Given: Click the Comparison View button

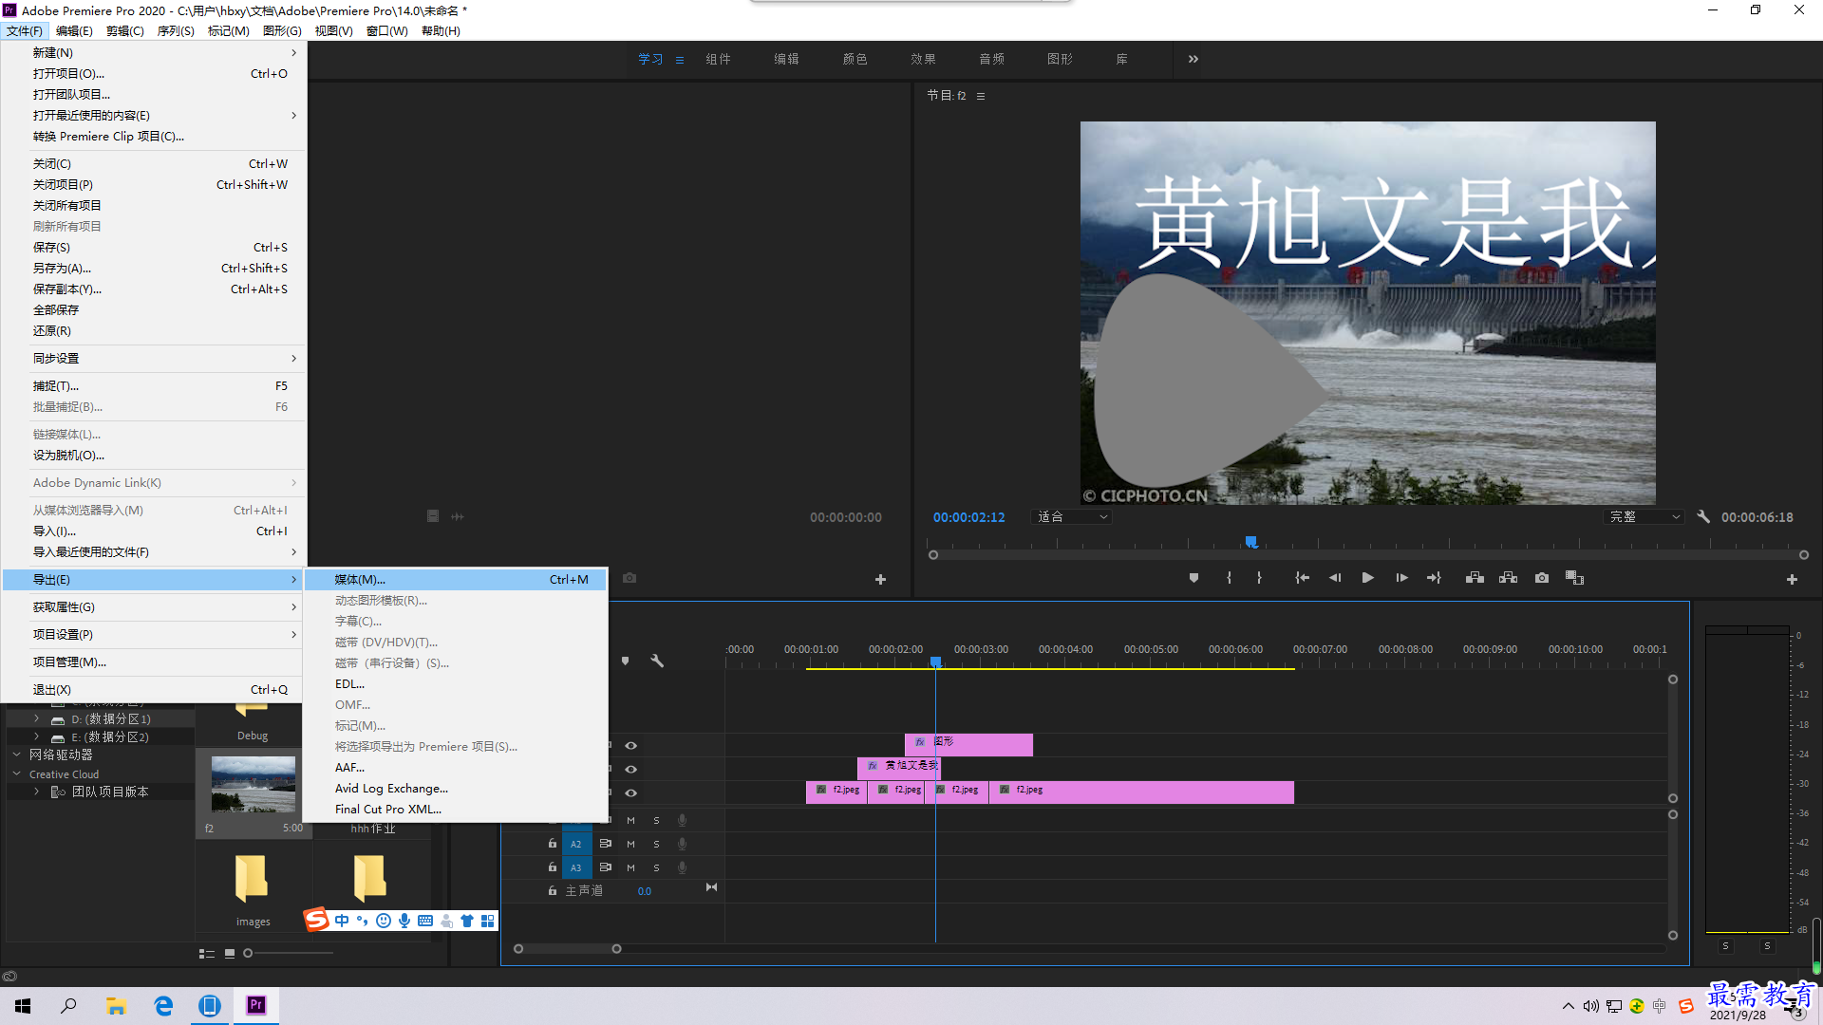Looking at the screenshot, I should click(x=1574, y=578).
